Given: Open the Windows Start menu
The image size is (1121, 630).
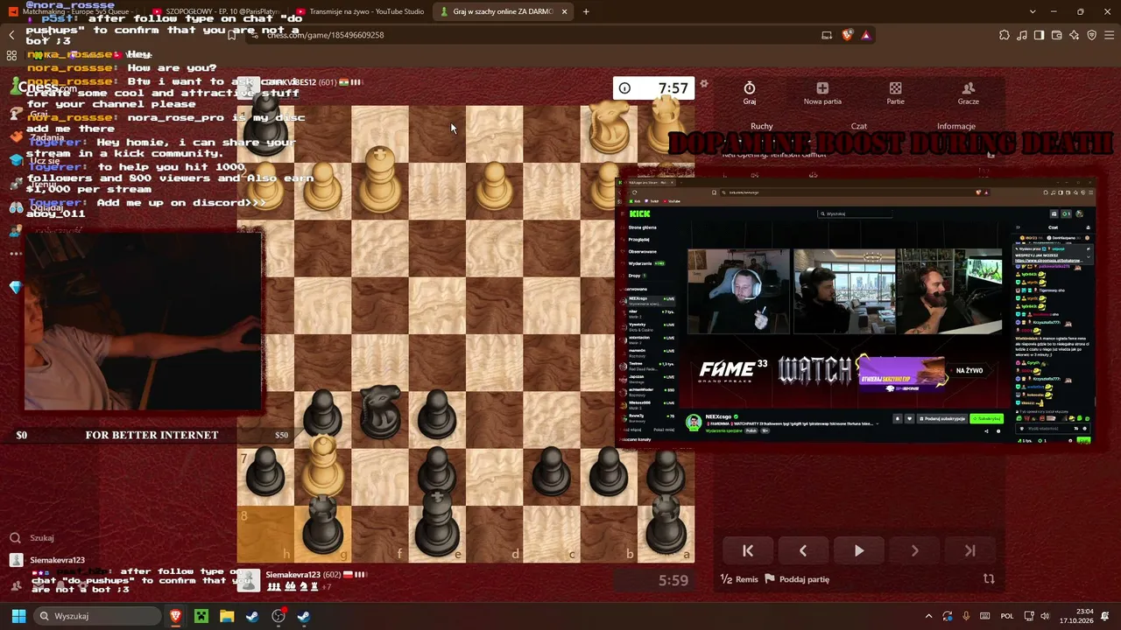Looking at the screenshot, I should tap(18, 616).
